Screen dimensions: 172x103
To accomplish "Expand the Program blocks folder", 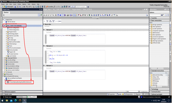I will pyautogui.click(x=6, y=32).
